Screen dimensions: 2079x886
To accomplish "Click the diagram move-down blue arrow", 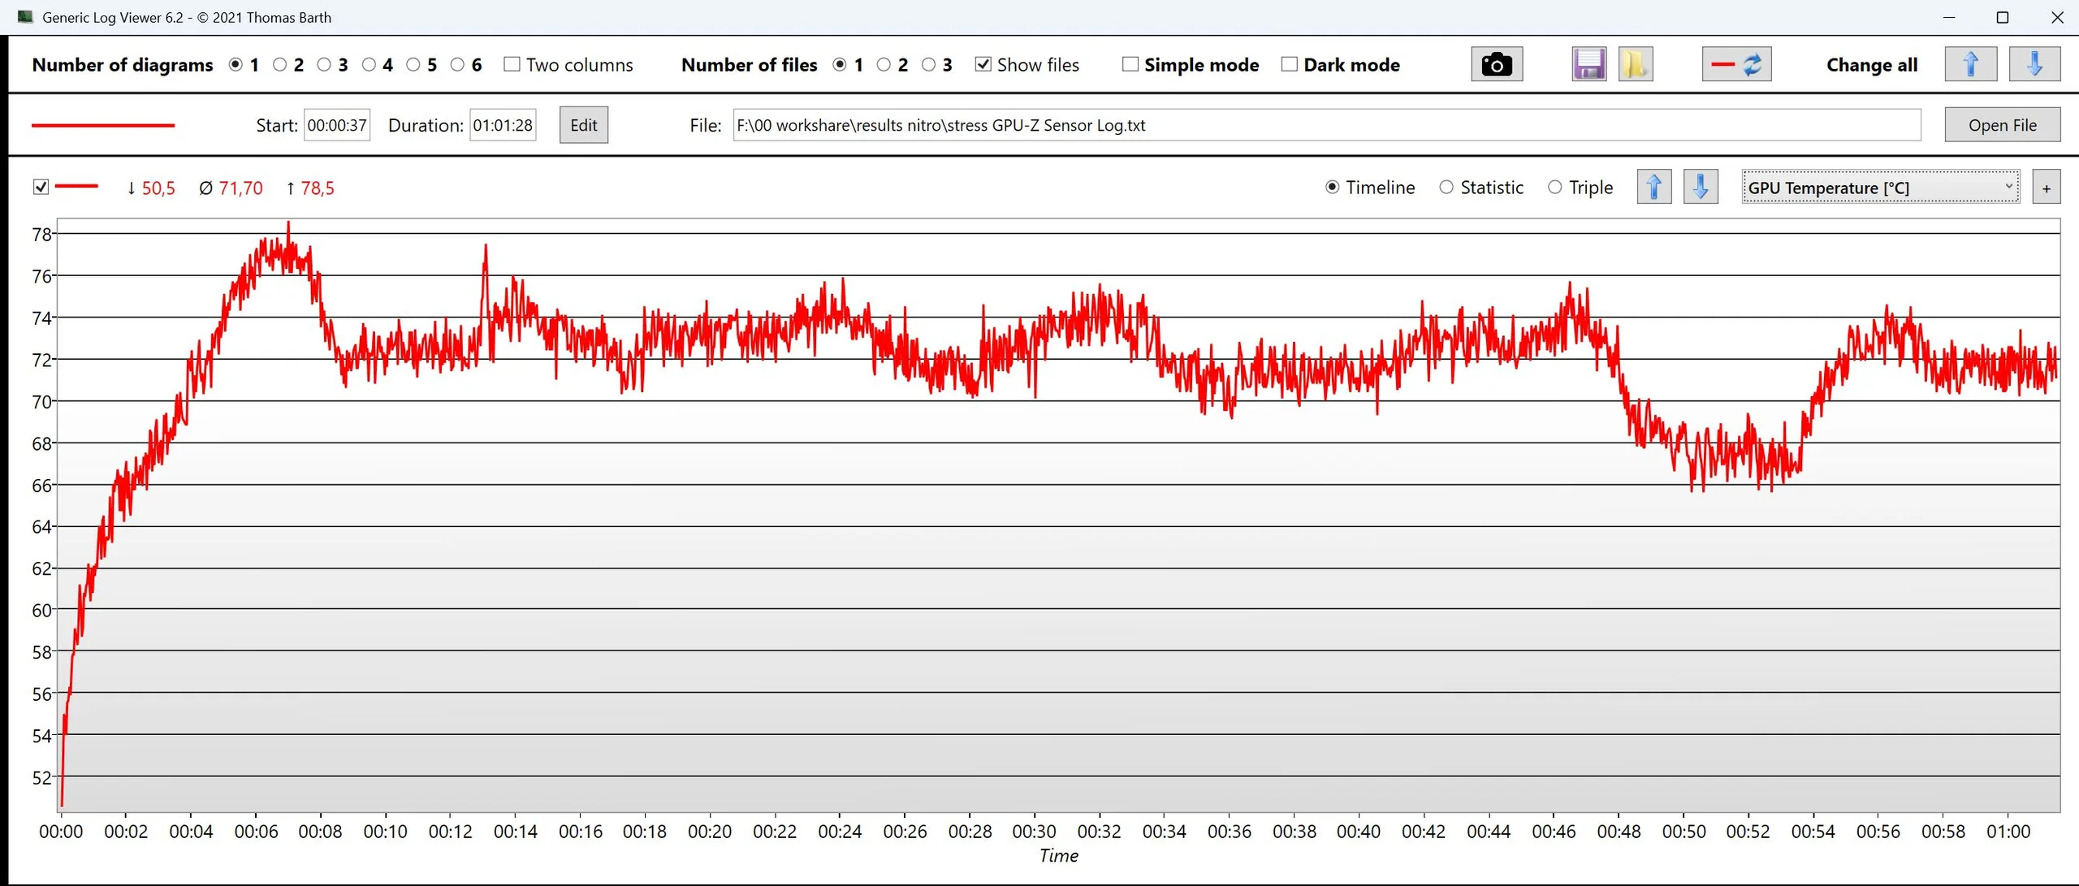I will pyautogui.click(x=1701, y=188).
